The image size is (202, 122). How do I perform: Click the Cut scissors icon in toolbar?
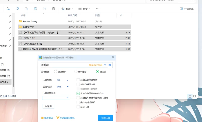(8, 9)
